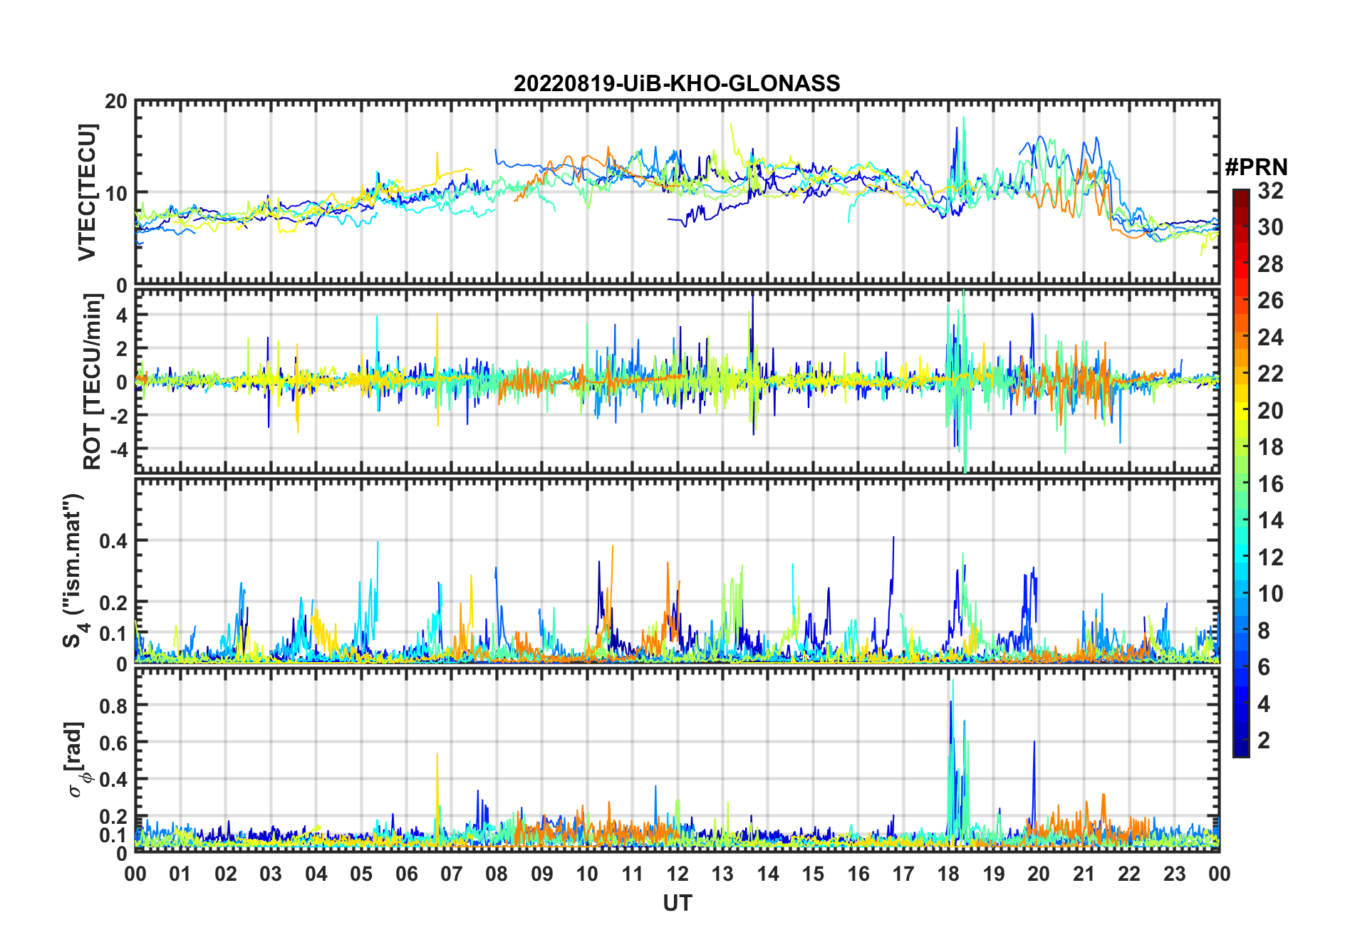
Task: Select the 0.6 tick on the sigma-phi axis
Action: (114, 742)
